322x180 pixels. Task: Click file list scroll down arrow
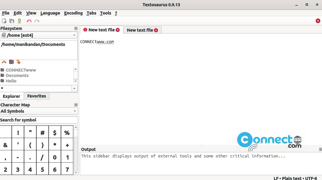(x=76, y=81)
